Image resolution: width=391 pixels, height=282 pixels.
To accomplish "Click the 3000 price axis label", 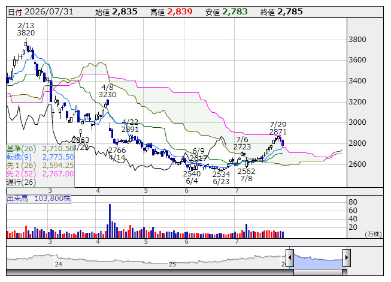I will pos(357,122).
